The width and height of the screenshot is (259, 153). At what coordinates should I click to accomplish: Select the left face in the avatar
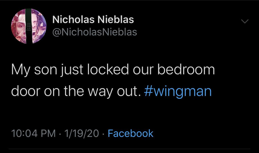coord(19,26)
